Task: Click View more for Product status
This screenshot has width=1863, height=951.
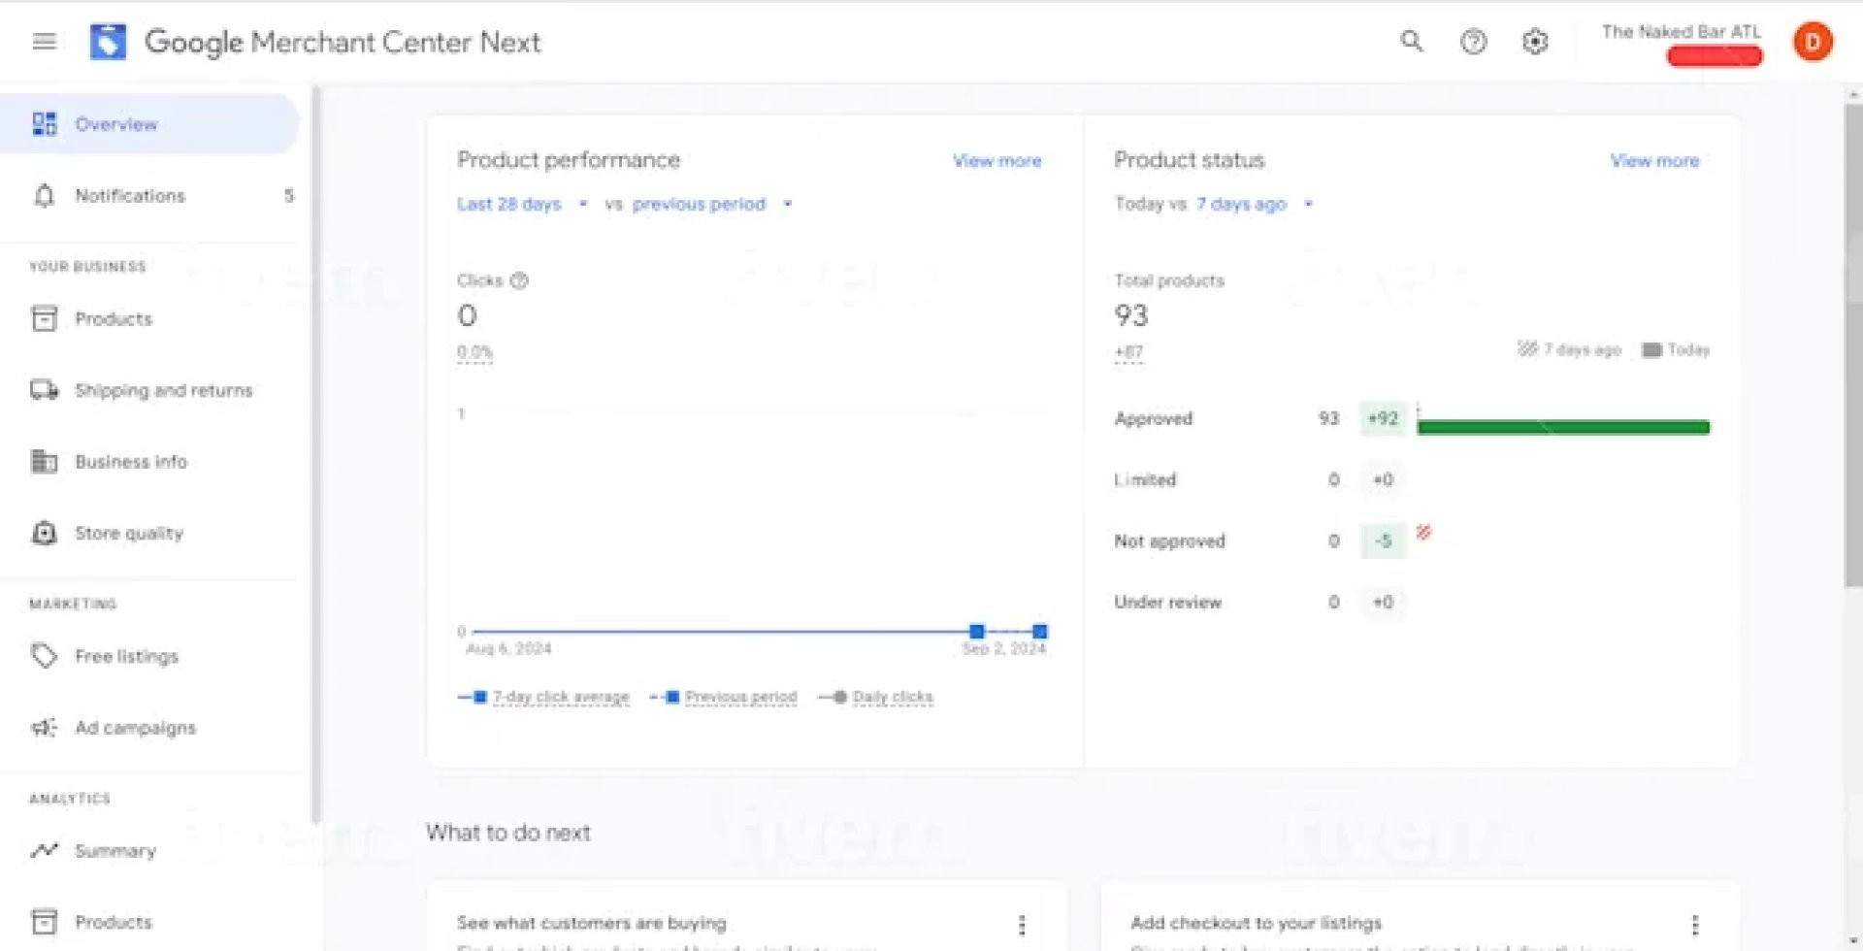Action: click(x=1654, y=161)
